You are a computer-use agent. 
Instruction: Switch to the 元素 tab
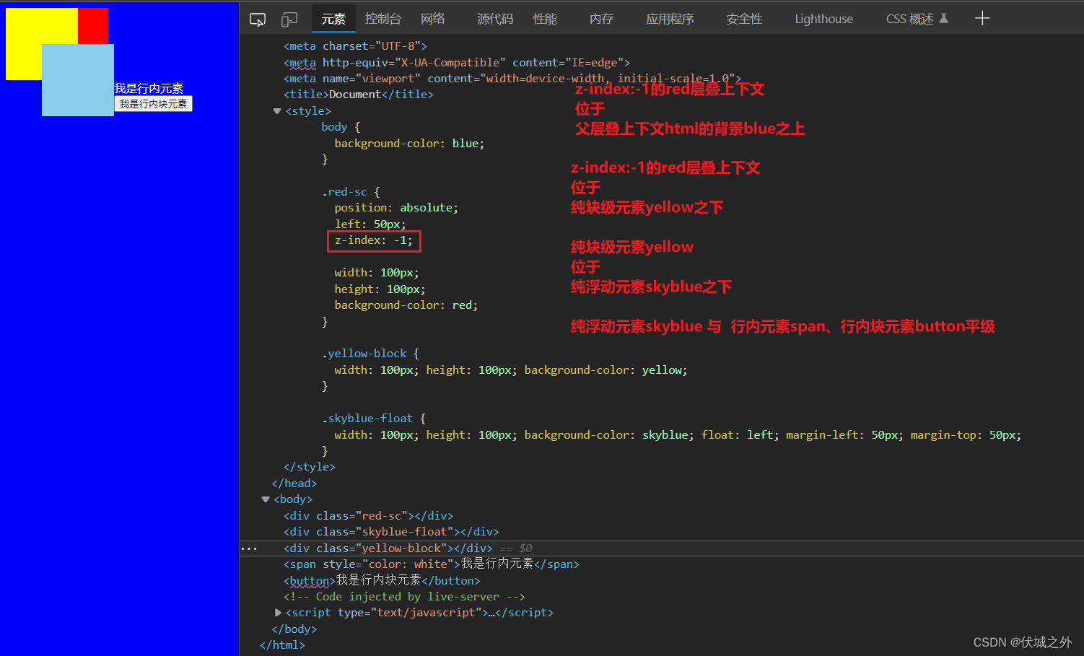[333, 19]
